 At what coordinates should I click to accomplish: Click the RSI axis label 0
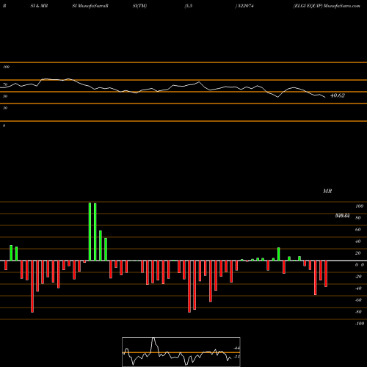tap(4, 126)
